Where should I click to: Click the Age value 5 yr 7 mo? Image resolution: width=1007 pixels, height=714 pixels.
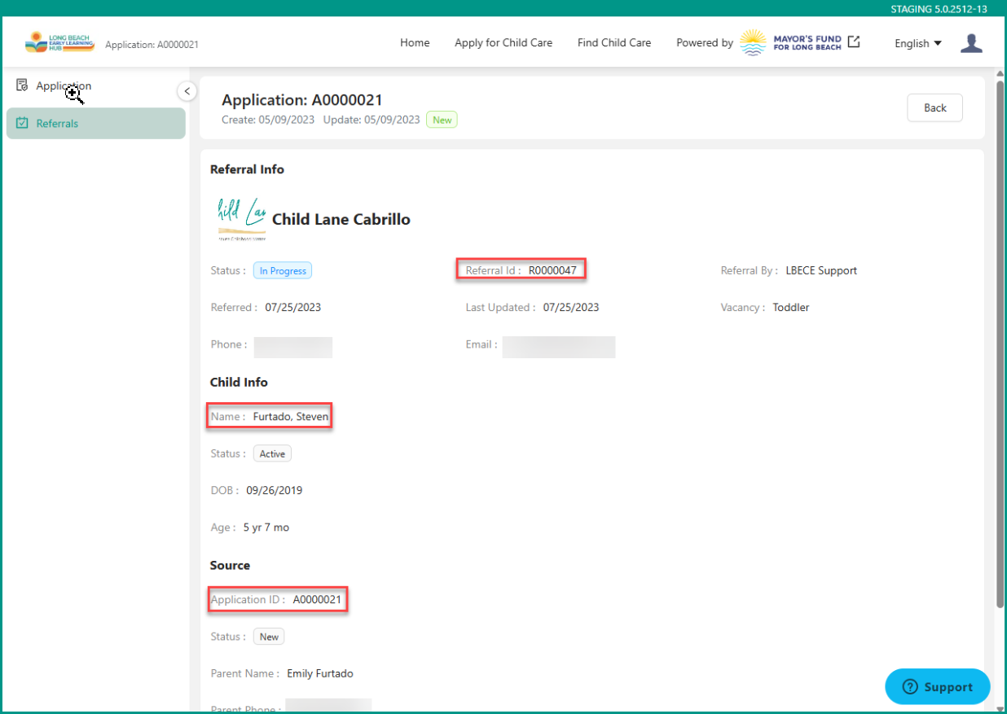(266, 528)
